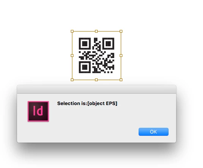Click the alert dialog's gray title bar
The width and height of the screenshot is (203, 168).
pos(97,89)
